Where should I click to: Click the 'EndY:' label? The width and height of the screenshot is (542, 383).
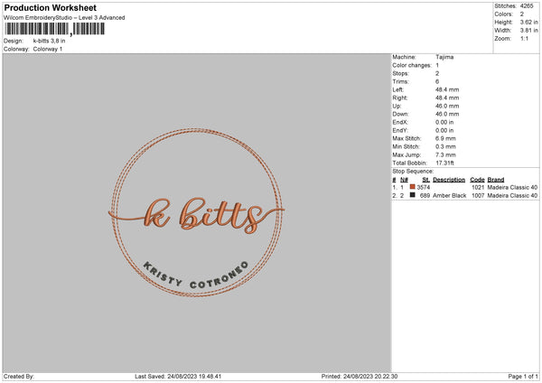click(x=400, y=130)
